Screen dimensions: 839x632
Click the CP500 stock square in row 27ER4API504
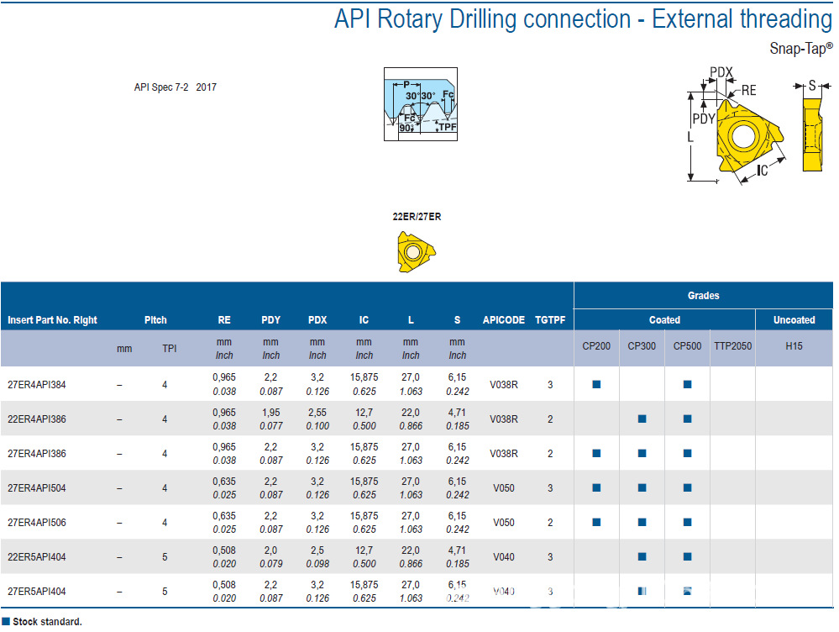pos(688,487)
